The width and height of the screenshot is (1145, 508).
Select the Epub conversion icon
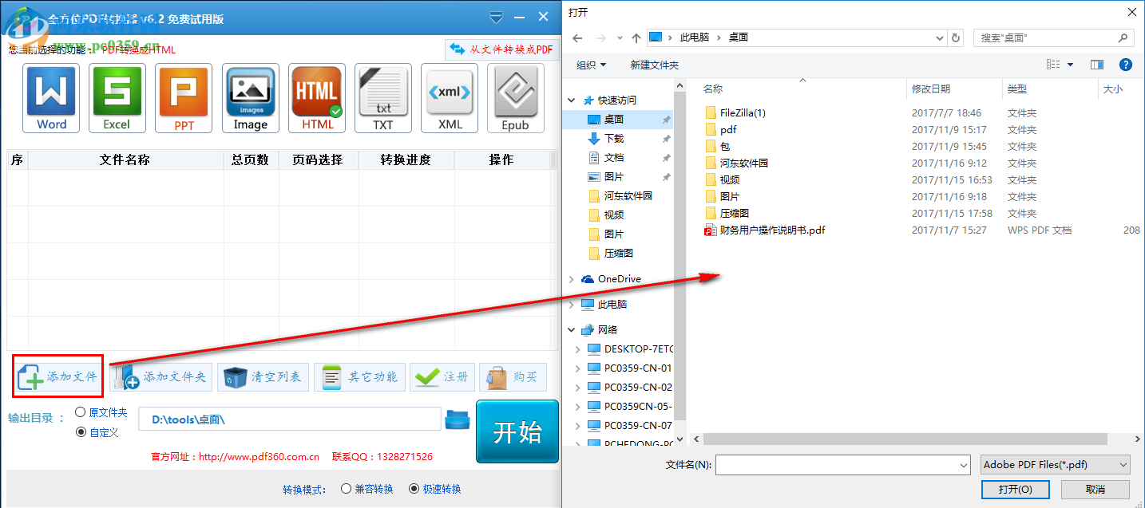click(x=516, y=98)
